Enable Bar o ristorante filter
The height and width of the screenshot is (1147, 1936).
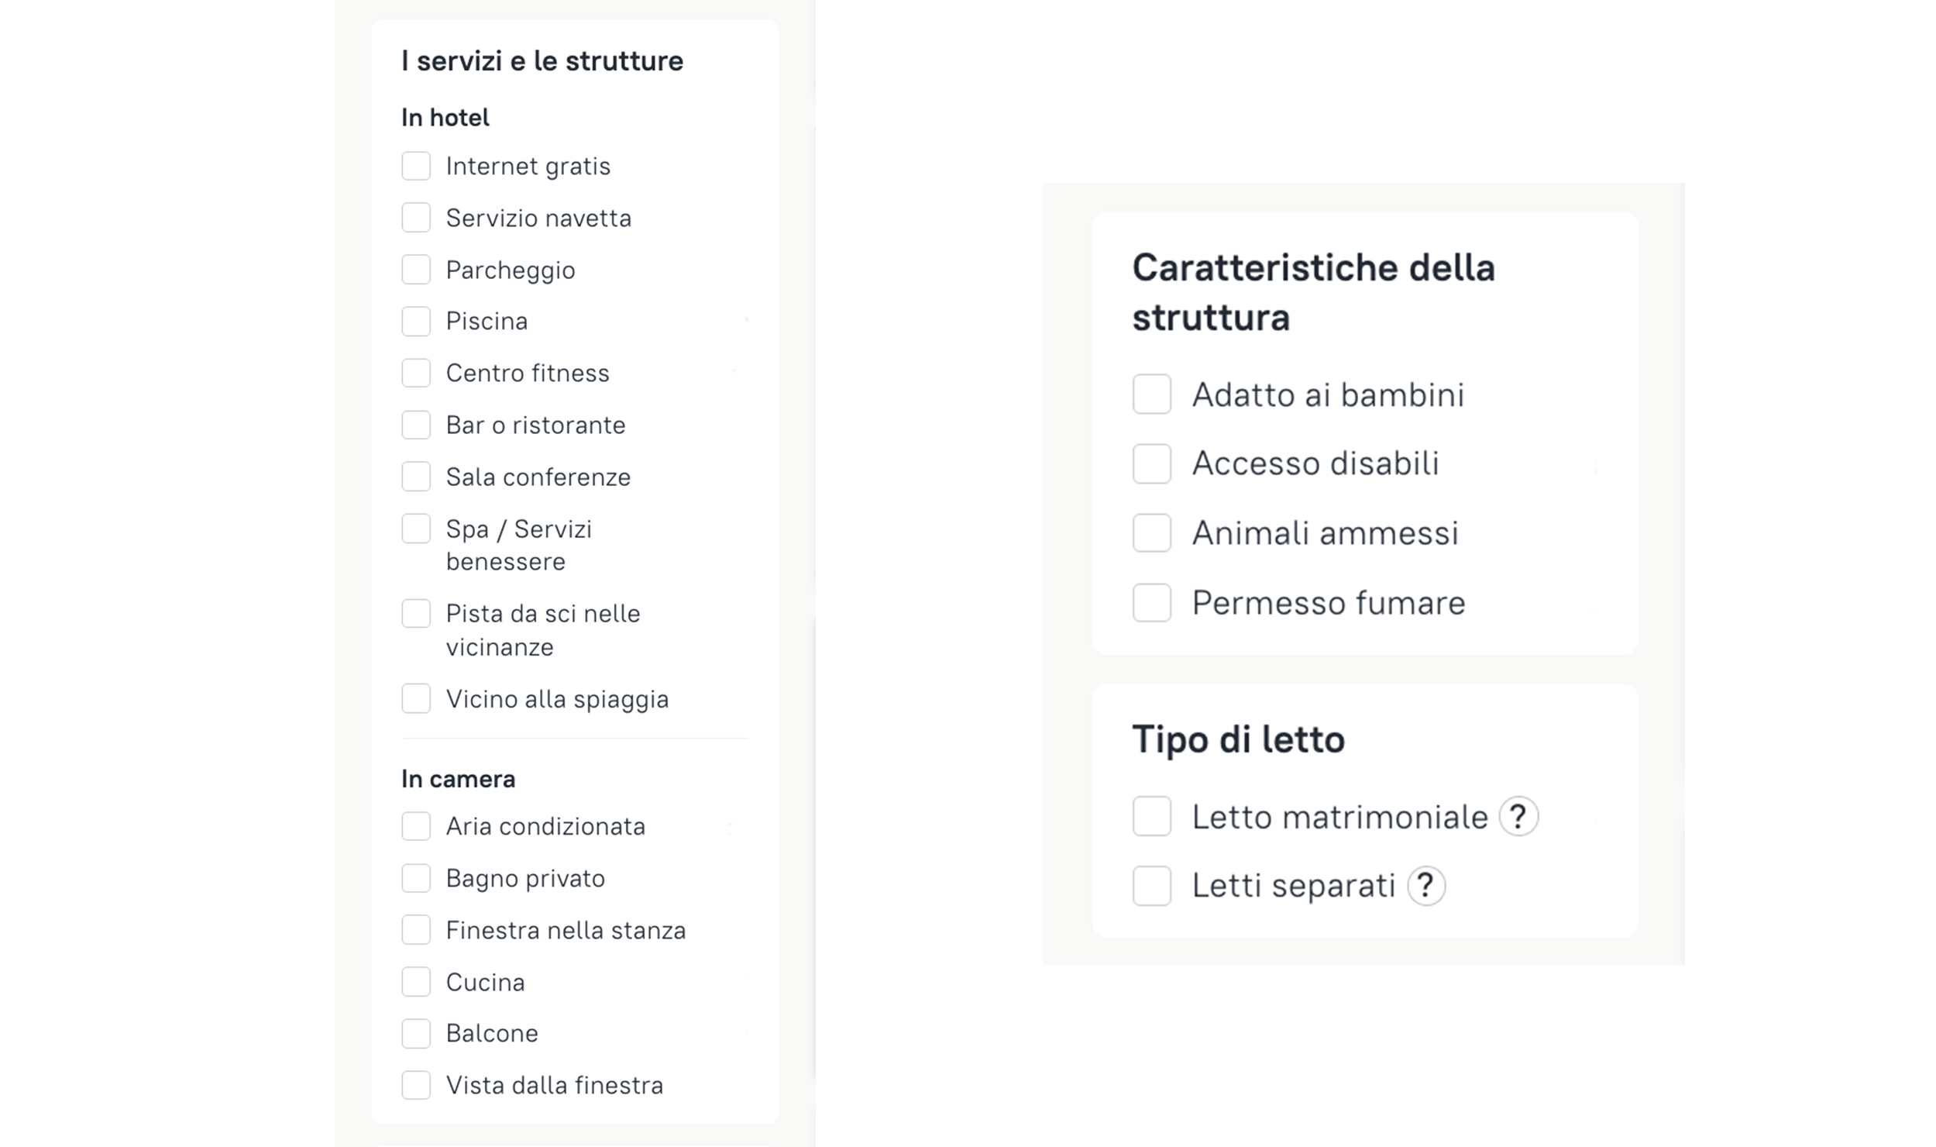click(416, 425)
